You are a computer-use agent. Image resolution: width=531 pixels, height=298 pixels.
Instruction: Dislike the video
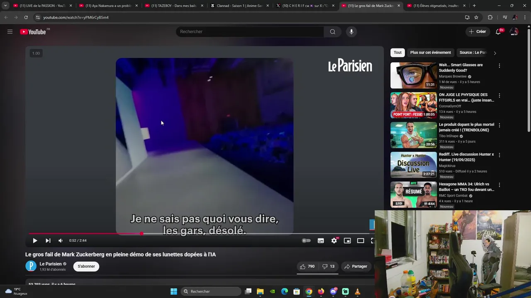pyautogui.click(x=329, y=267)
